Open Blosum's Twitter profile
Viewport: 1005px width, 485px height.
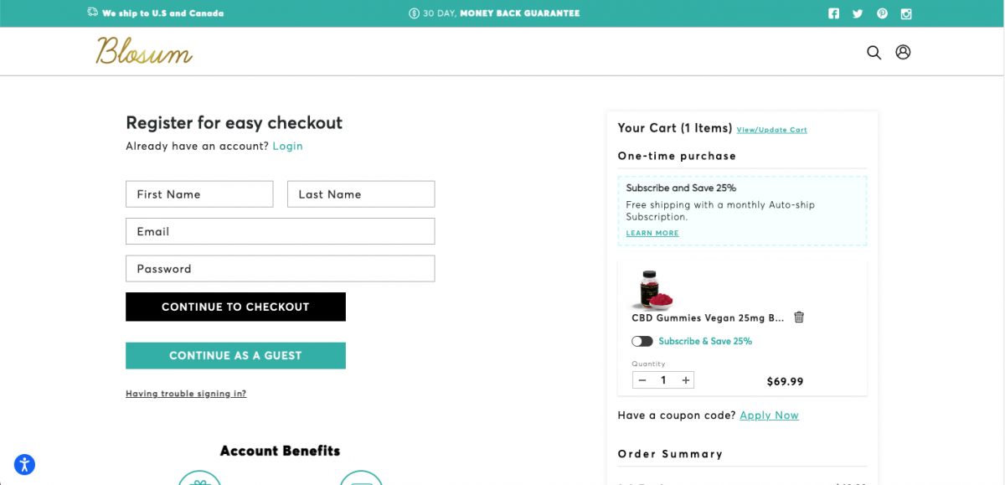click(x=858, y=13)
